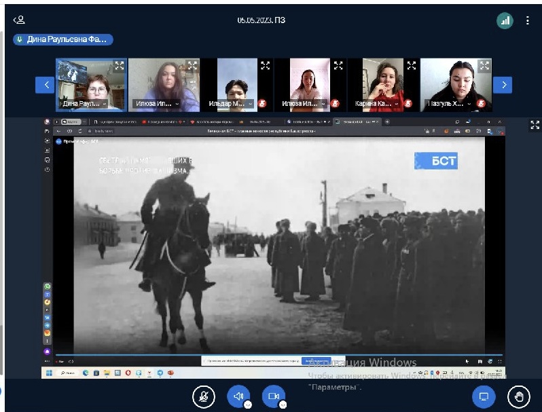Toggle the camera video button
This screenshot has width=542, height=412.
click(274, 396)
